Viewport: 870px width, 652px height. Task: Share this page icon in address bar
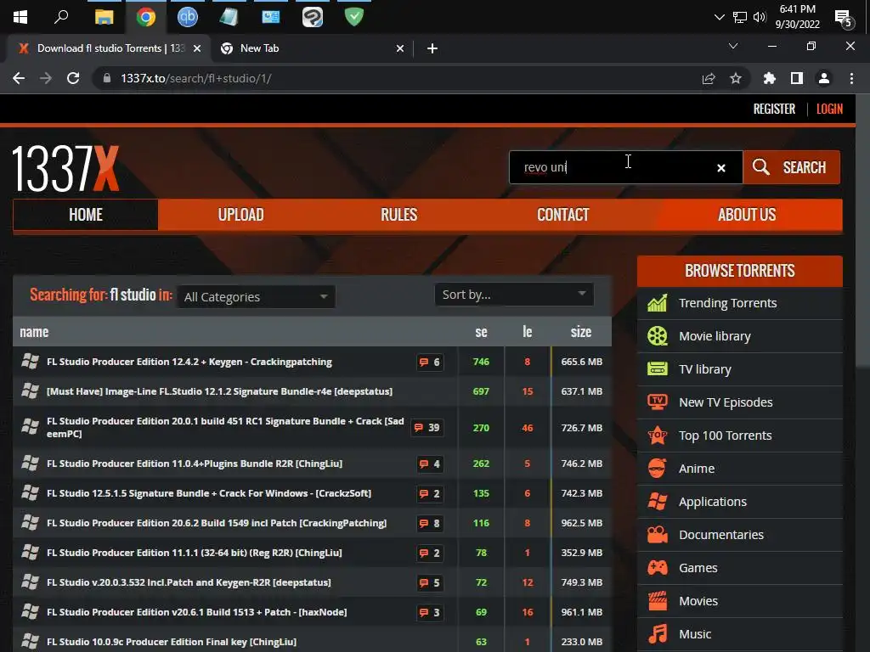[x=709, y=79]
